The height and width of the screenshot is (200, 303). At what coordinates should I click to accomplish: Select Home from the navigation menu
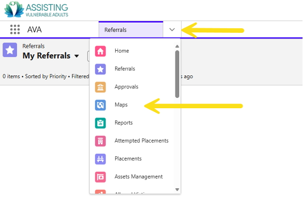coord(121,51)
